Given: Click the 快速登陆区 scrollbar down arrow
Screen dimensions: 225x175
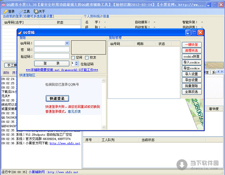Looking at the screenshot, I should click(103, 127).
